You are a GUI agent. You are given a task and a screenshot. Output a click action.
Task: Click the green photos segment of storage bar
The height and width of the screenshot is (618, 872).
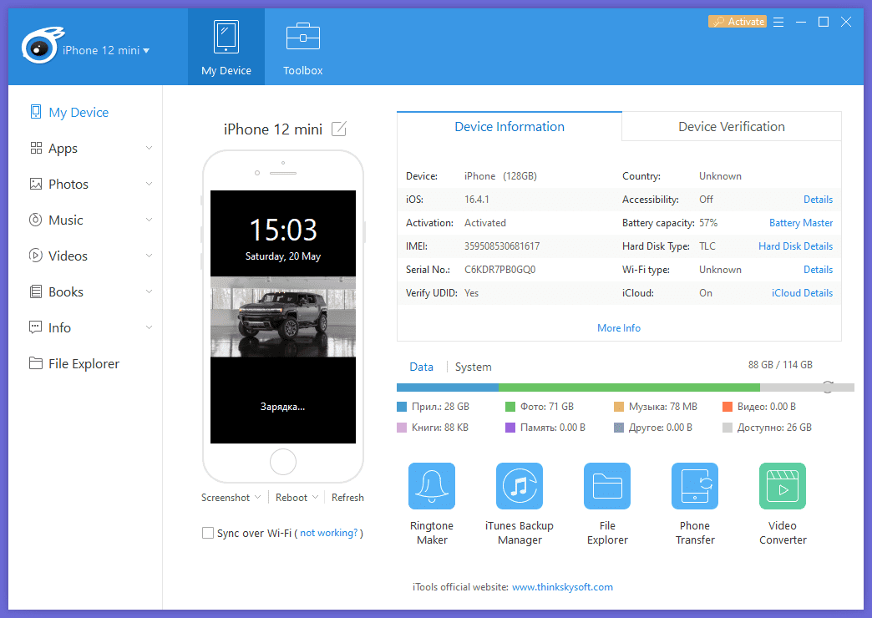(x=630, y=388)
